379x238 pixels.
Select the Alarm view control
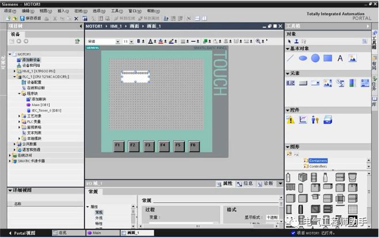pos(290,120)
